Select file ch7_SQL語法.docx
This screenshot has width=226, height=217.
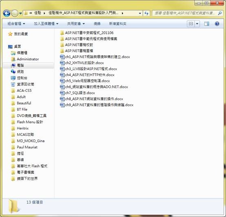tap(78, 93)
